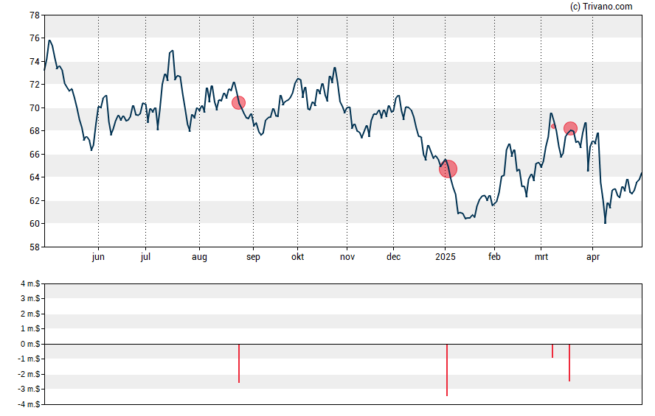Click the 64 price axis label
The image size is (655, 416).
35,177
